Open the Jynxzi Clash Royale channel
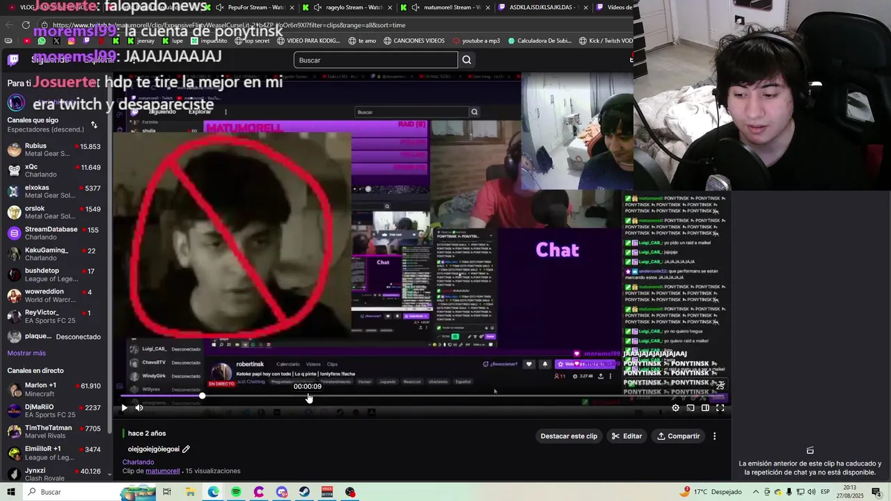Viewport: 891px width, 501px height. pos(54,475)
